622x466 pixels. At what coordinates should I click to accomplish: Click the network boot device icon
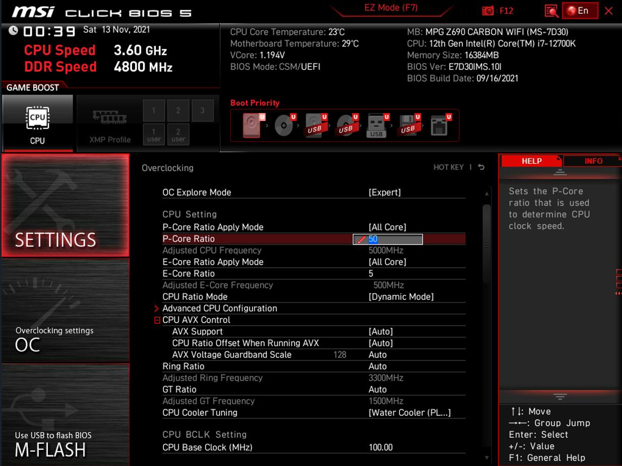pyautogui.click(x=439, y=125)
